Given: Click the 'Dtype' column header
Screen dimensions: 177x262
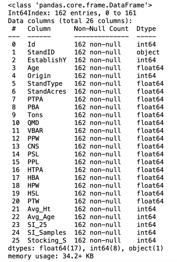Looking at the screenshot, I should tap(146, 28).
